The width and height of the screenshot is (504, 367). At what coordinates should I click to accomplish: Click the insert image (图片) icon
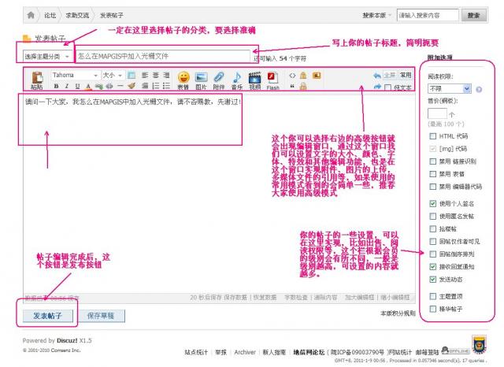[201, 78]
